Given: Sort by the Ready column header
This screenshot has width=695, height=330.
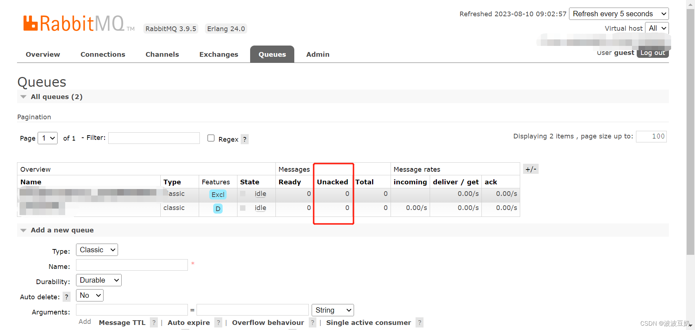Looking at the screenshot, I should [290, 182].
